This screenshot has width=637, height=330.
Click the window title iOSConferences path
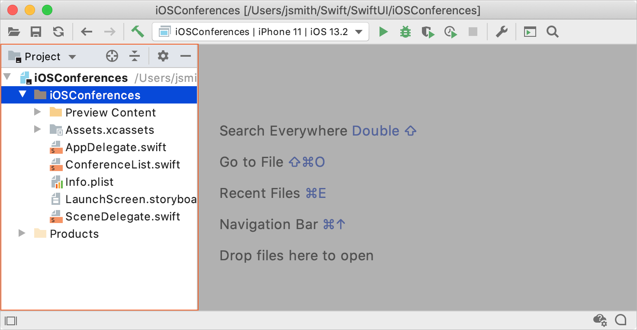(318, 10)
